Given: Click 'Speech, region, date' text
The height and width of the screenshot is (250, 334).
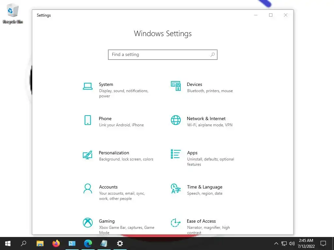Looking at the screenshot, I should tap(205, 193).
